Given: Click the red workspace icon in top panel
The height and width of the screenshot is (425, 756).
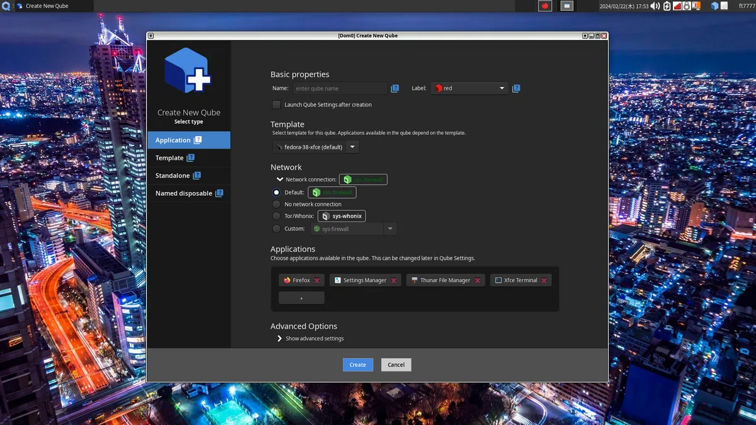Looking at the screenshot, I should click(545, 6).
